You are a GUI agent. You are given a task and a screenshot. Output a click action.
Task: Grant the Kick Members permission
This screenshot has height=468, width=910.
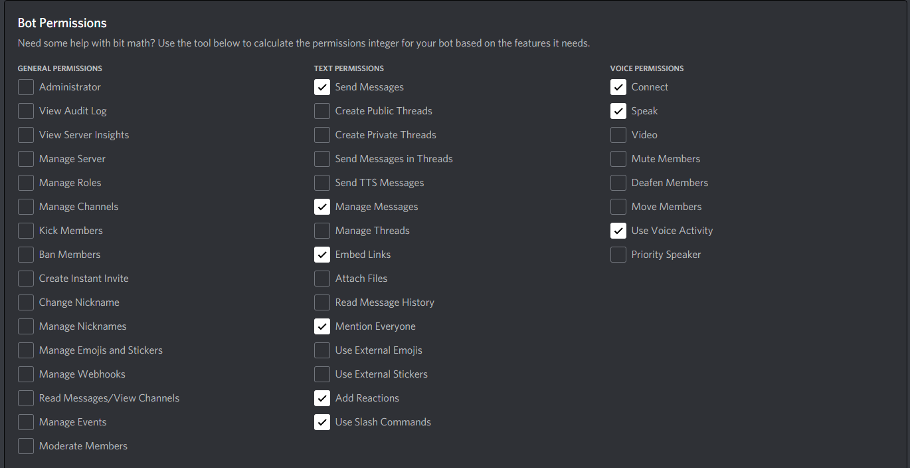(25, 230)
